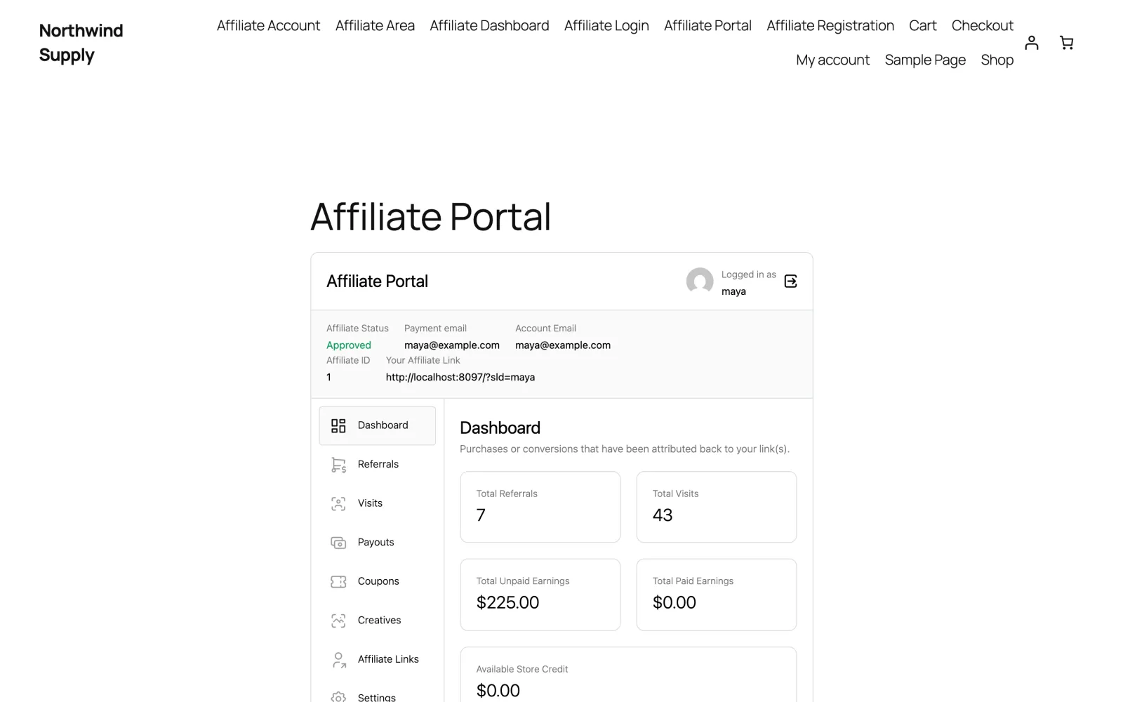Click the Total Visits card showing 43
The image size is (1123, 702).
point(717,507)
